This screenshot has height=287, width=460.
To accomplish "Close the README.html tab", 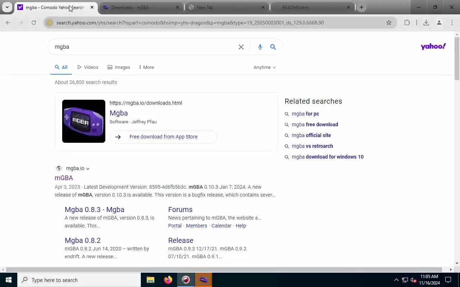I will tap(349, 7).
